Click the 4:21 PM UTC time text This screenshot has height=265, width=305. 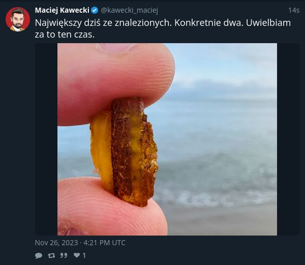pyautogui.click(x=104, y=243)
